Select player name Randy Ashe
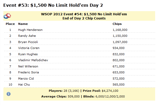Screen dimensions: 158x105 [x=27, y=36]
